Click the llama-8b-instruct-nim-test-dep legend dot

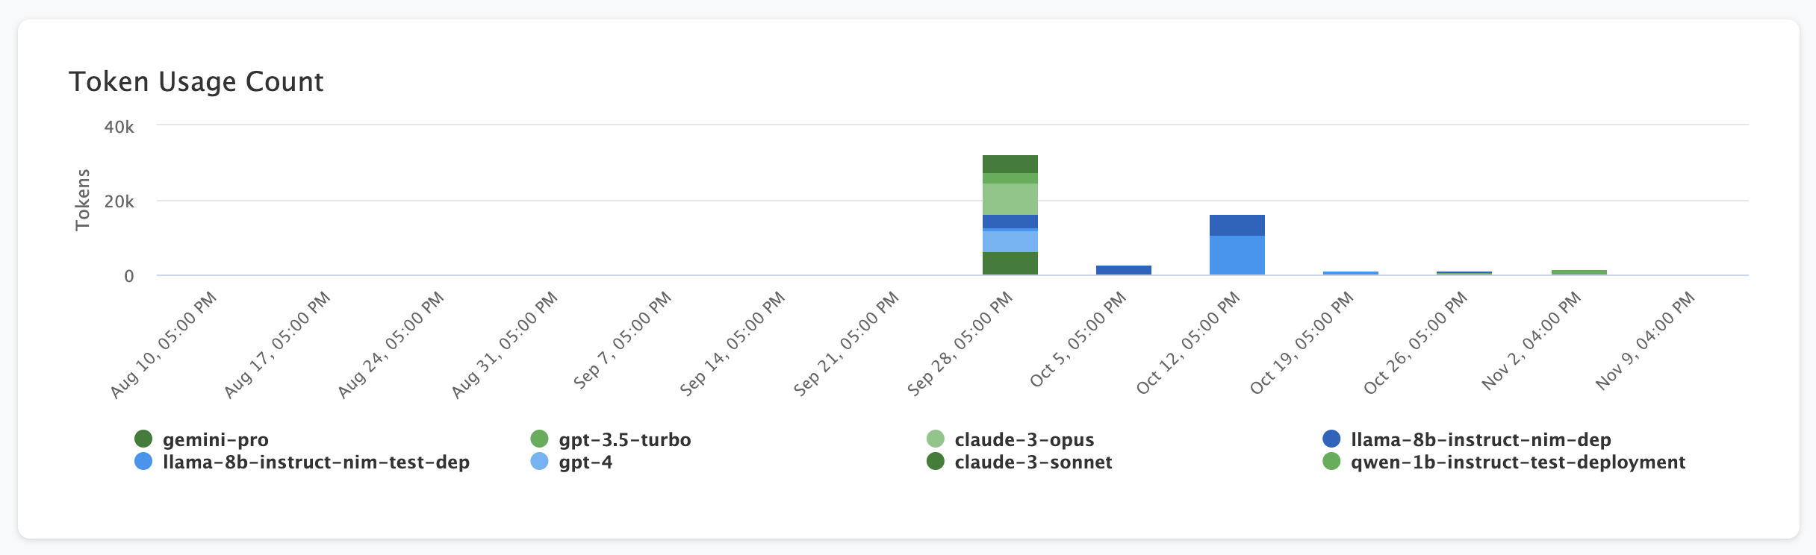coord(143,462)
